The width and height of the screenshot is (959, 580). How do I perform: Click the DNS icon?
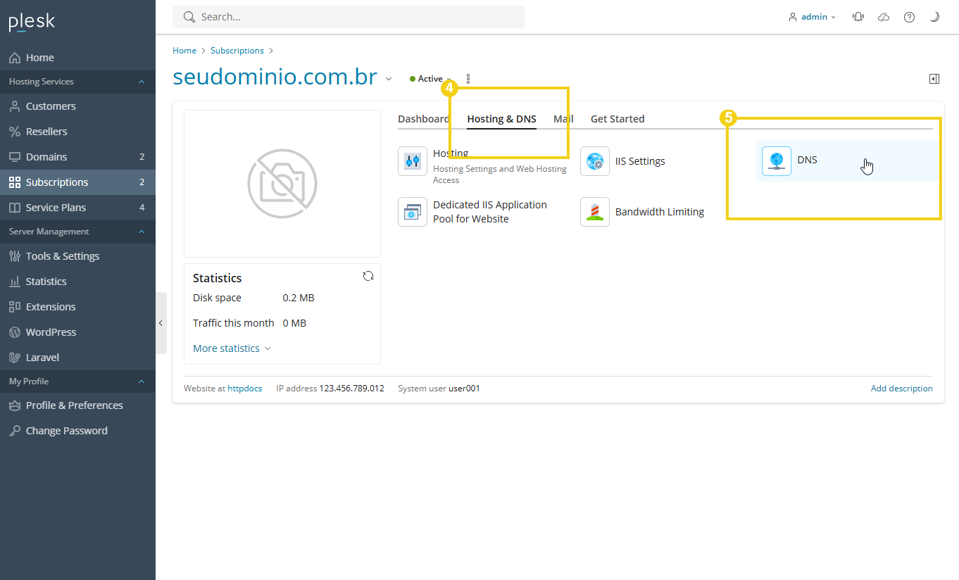(776, 160)
